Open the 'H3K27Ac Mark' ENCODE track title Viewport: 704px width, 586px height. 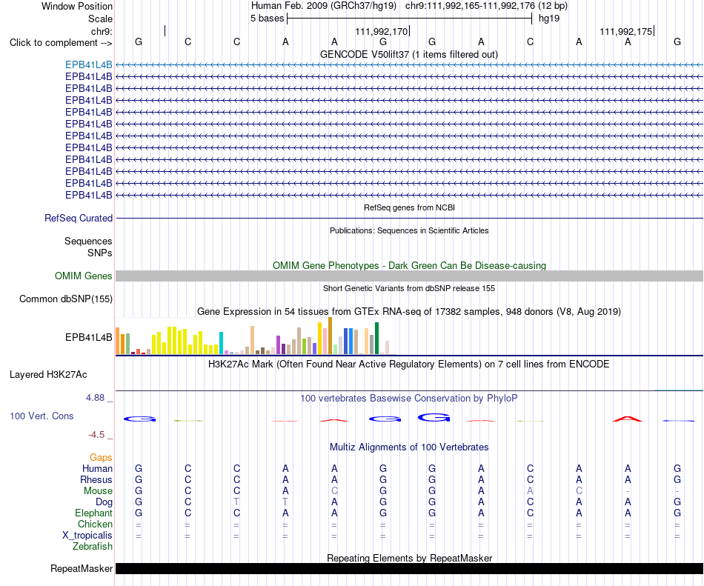click(409, 364)
